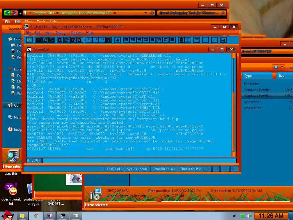Select the Windows Installer row sized 9,005

point(268,90)
